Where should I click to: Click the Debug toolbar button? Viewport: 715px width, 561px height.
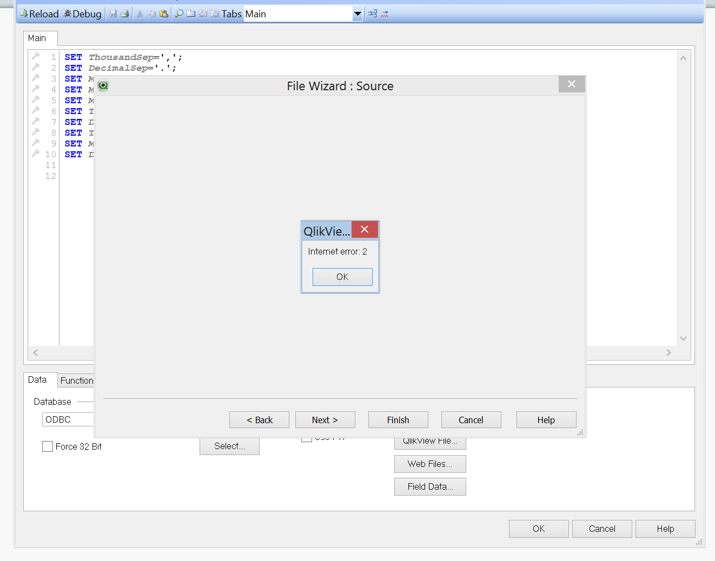(x=82, y=14)
